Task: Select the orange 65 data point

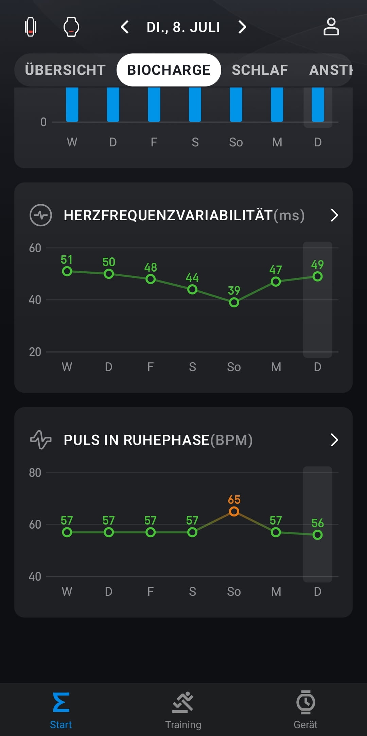Action: [x=234, y=511]
